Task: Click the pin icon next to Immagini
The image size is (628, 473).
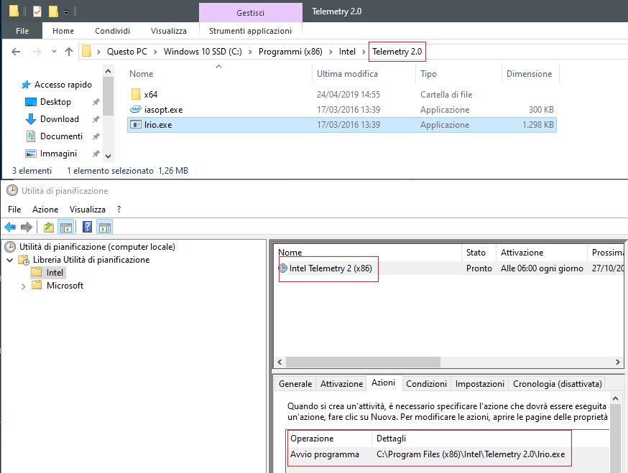Action: (96, 154)
